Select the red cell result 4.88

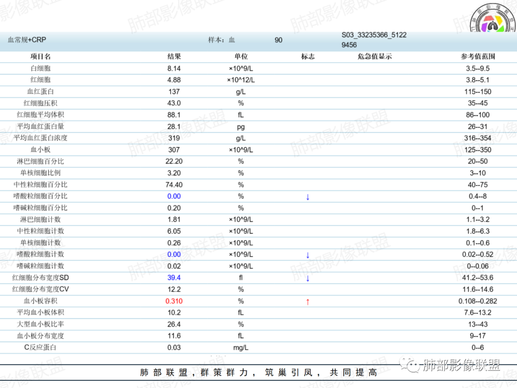(x=174, y=80)
